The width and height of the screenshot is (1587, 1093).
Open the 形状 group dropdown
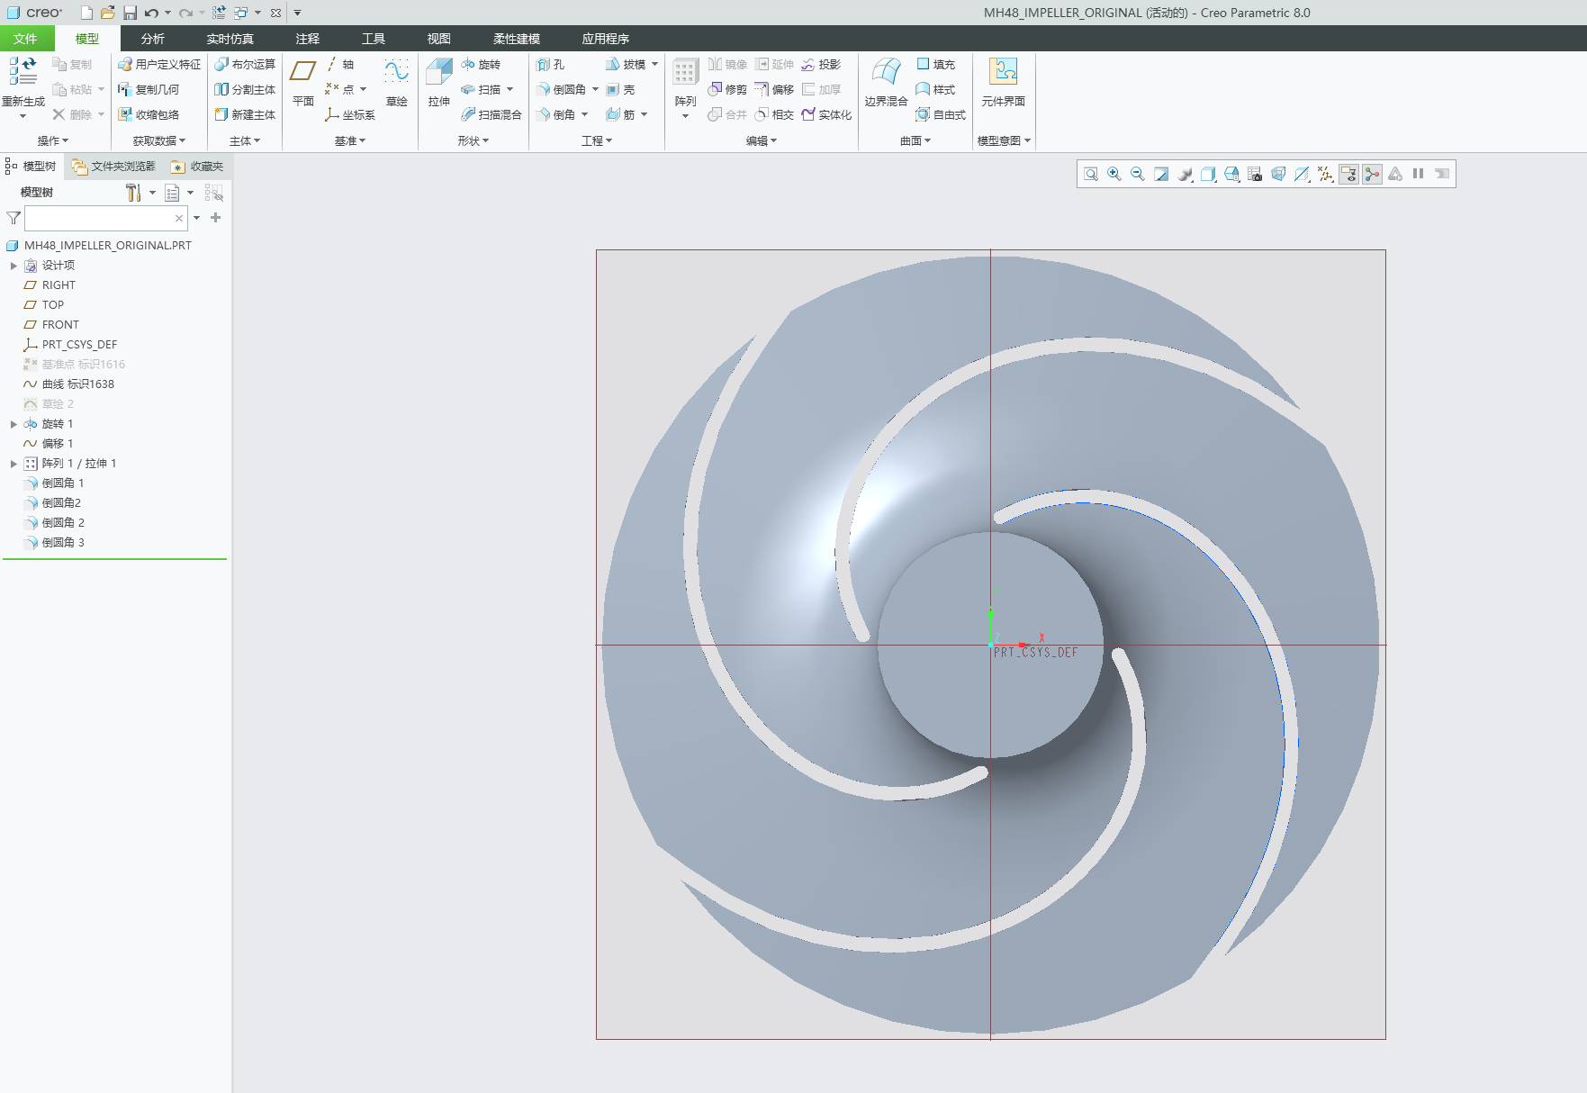[x=473, y=141]
